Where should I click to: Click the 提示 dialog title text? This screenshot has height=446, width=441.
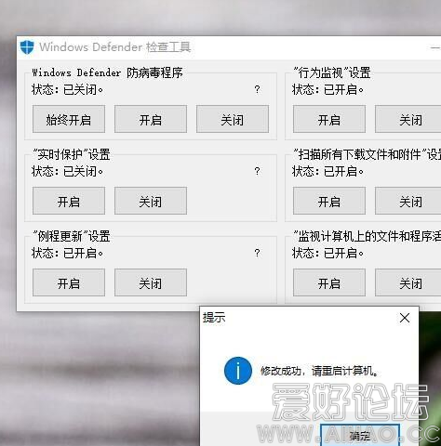click(214, 318)
